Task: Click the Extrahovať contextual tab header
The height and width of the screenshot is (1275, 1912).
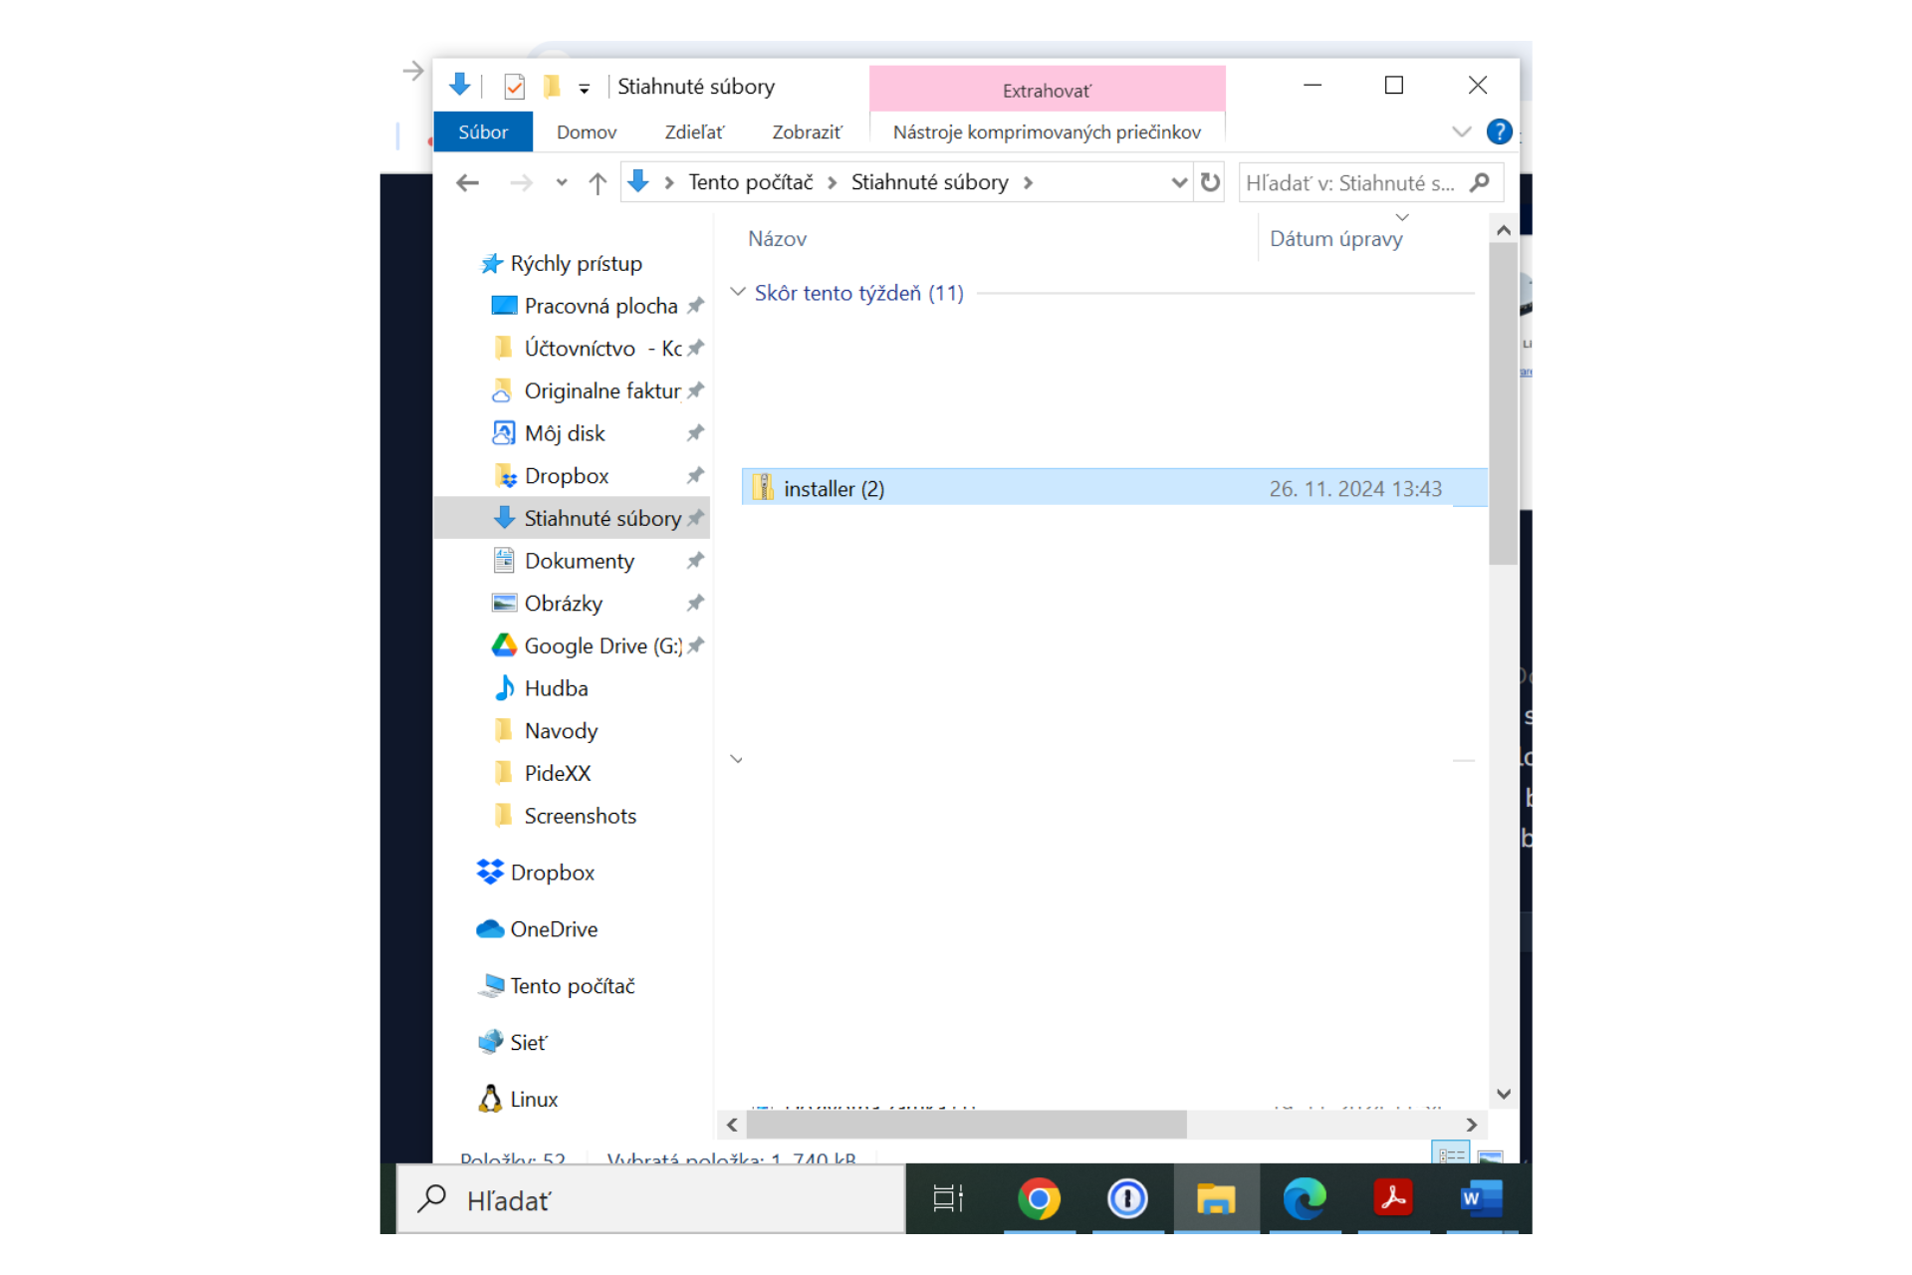Action: (1047, 90)
